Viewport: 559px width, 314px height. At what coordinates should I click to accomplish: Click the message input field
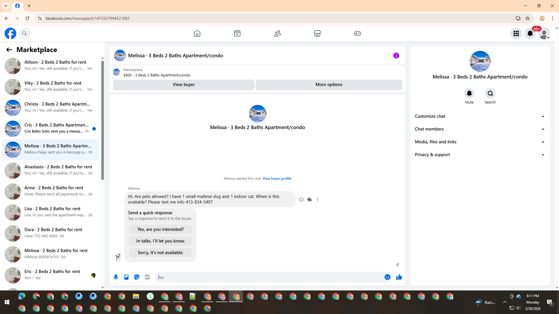269,277
